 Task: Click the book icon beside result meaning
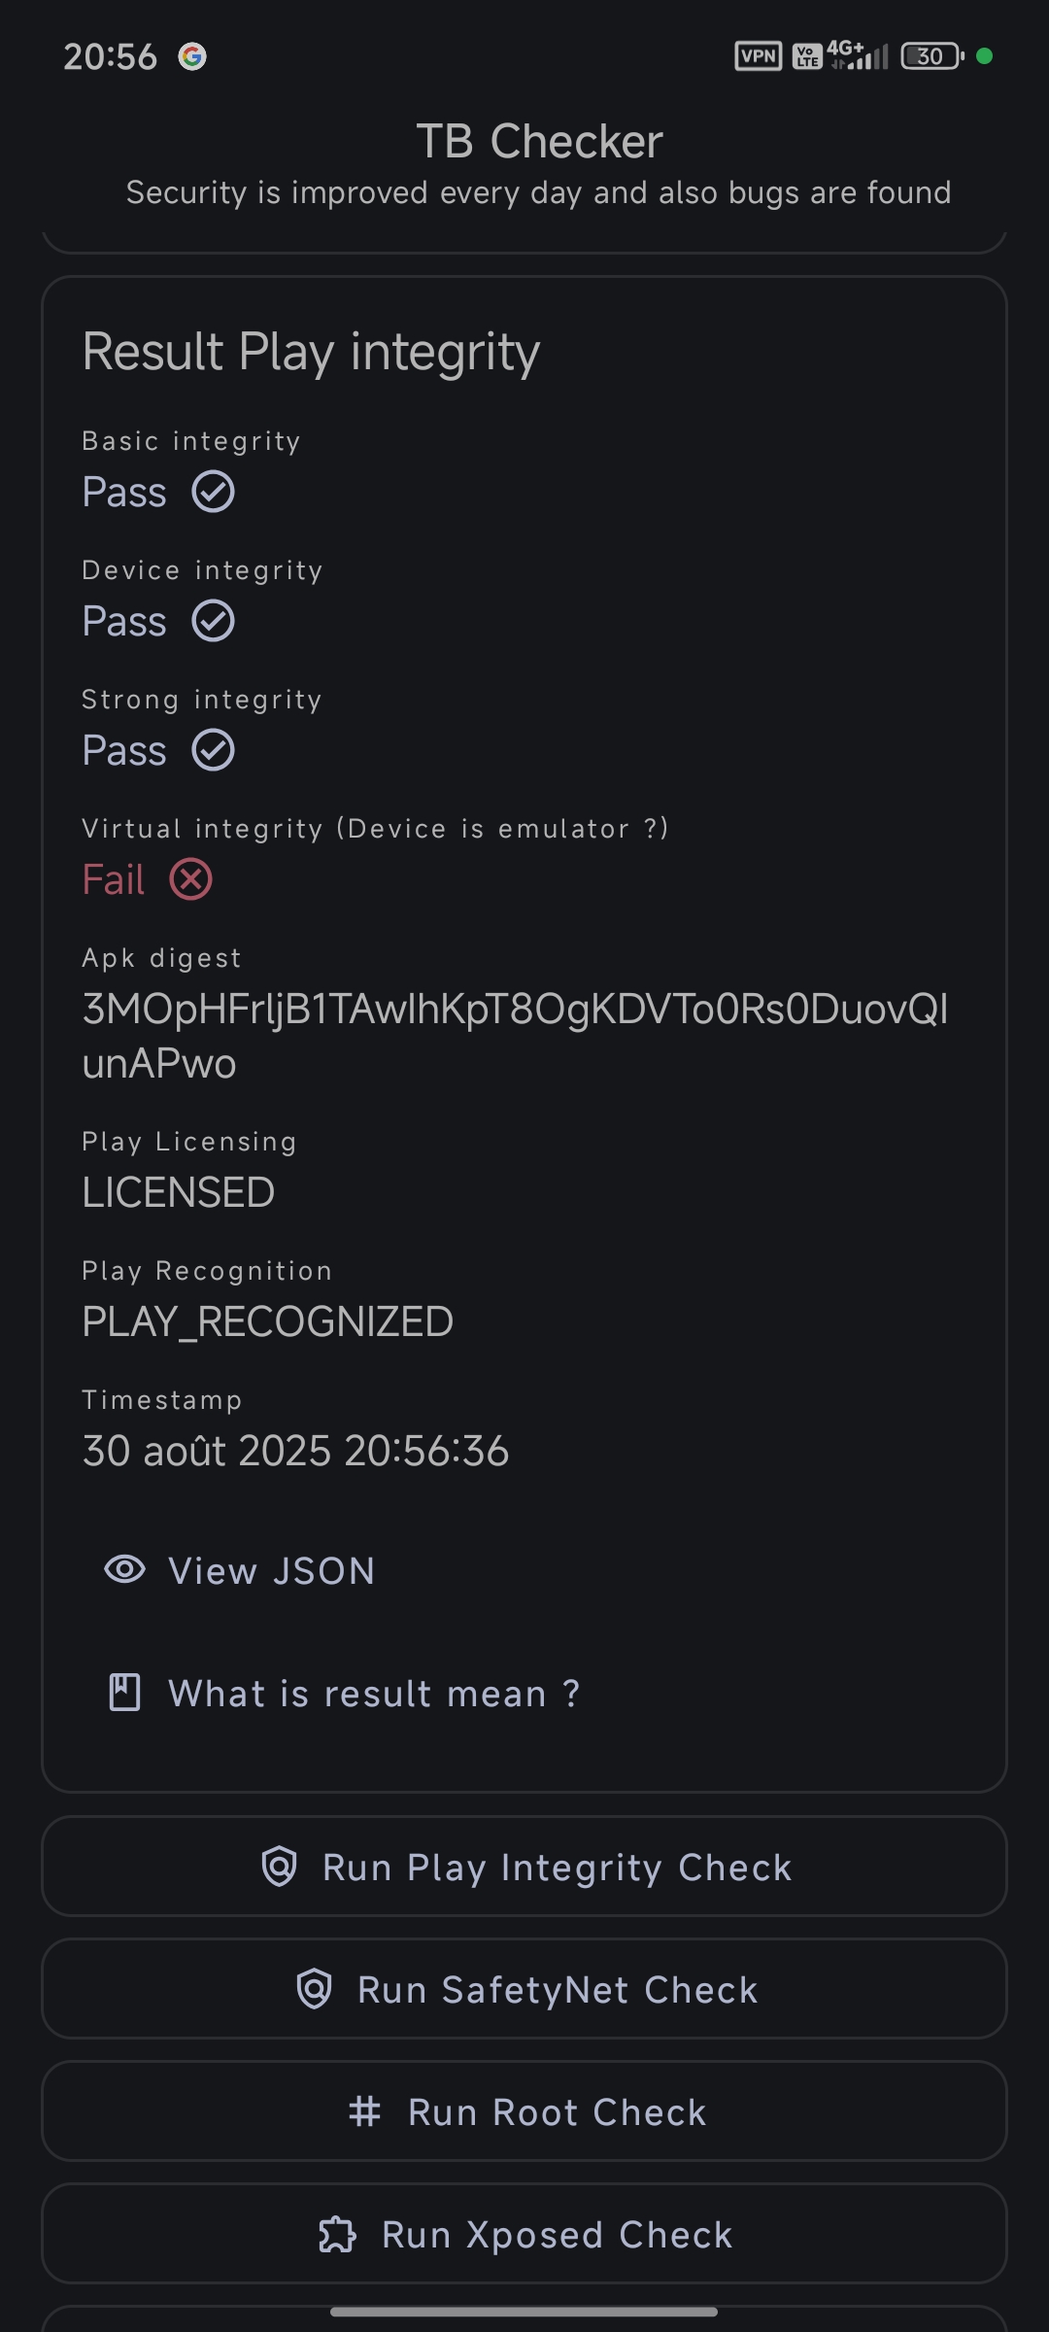124,1692
